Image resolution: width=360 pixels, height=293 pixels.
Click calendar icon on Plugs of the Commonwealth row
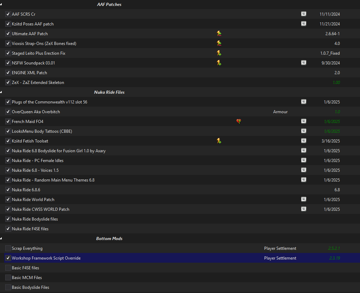point(304,101)
